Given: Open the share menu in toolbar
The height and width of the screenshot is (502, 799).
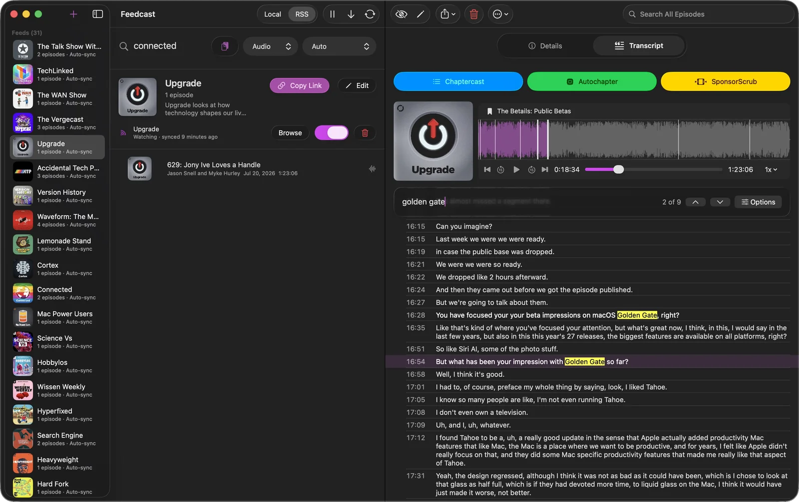Looking at the screenshot, I should pyautogui.click(x=447, y=14).
